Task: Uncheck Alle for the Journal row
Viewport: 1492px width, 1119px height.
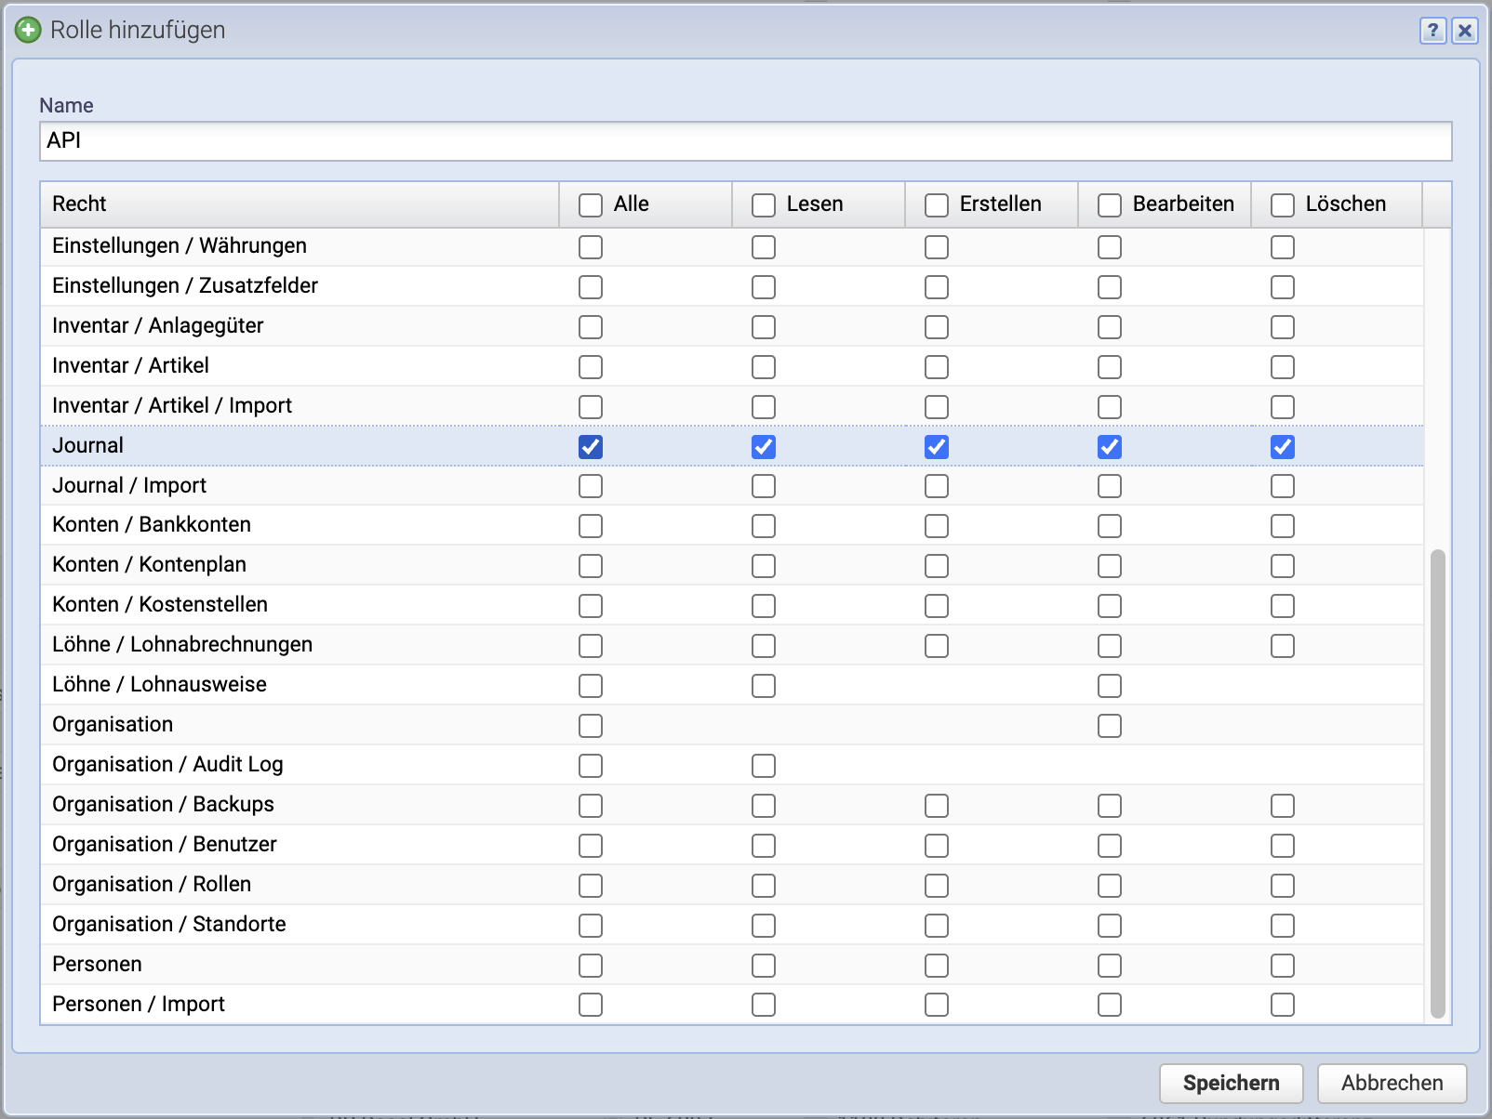Action: click(x=591, y=447)
